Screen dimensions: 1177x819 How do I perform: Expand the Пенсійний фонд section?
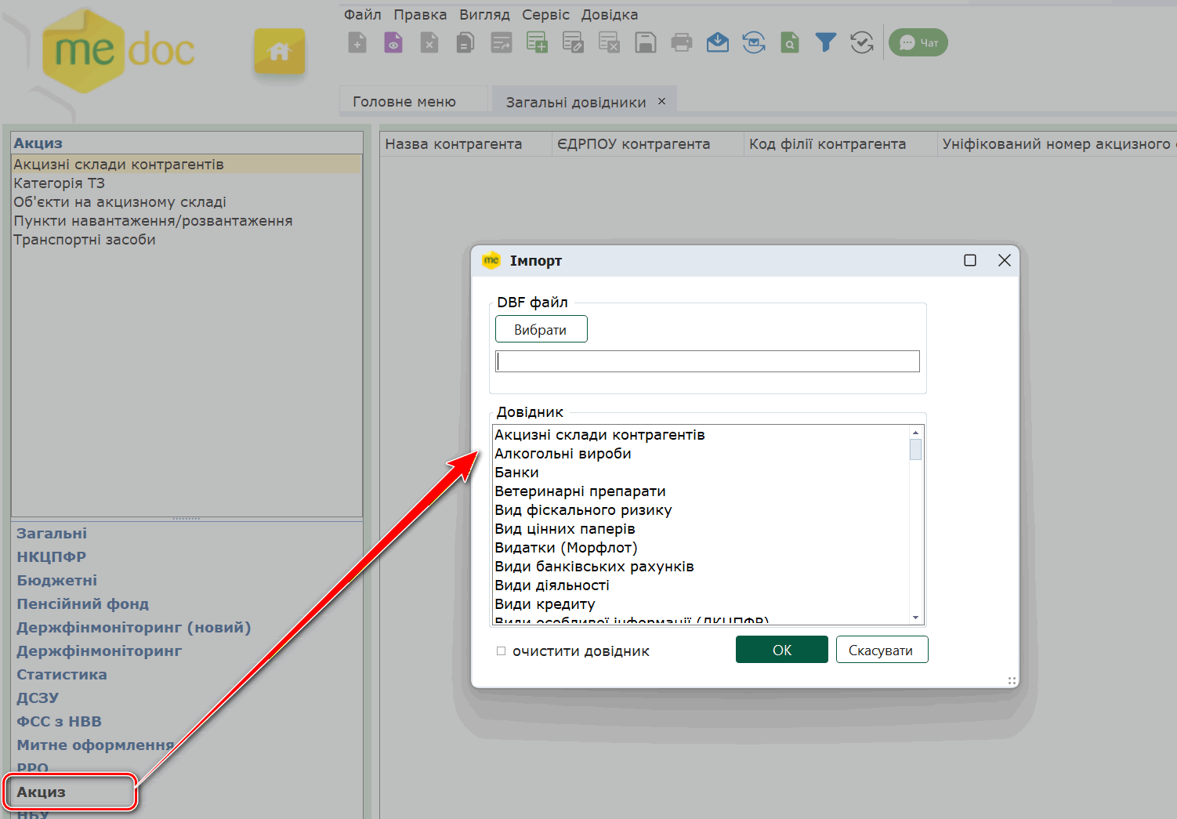tap(82, 604)
